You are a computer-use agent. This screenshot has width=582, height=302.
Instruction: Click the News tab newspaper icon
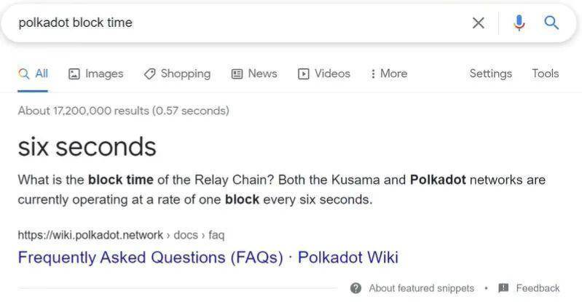coord(237,73)
